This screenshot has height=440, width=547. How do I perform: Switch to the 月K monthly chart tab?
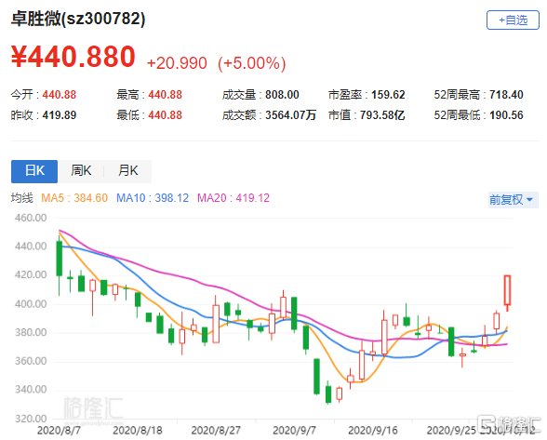pos(128,171)
